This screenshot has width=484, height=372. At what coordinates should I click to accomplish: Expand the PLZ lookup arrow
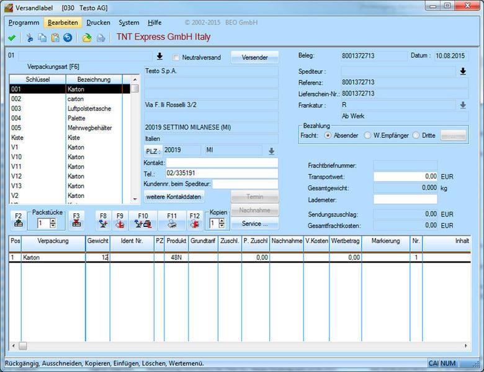(x=271, y=151)
